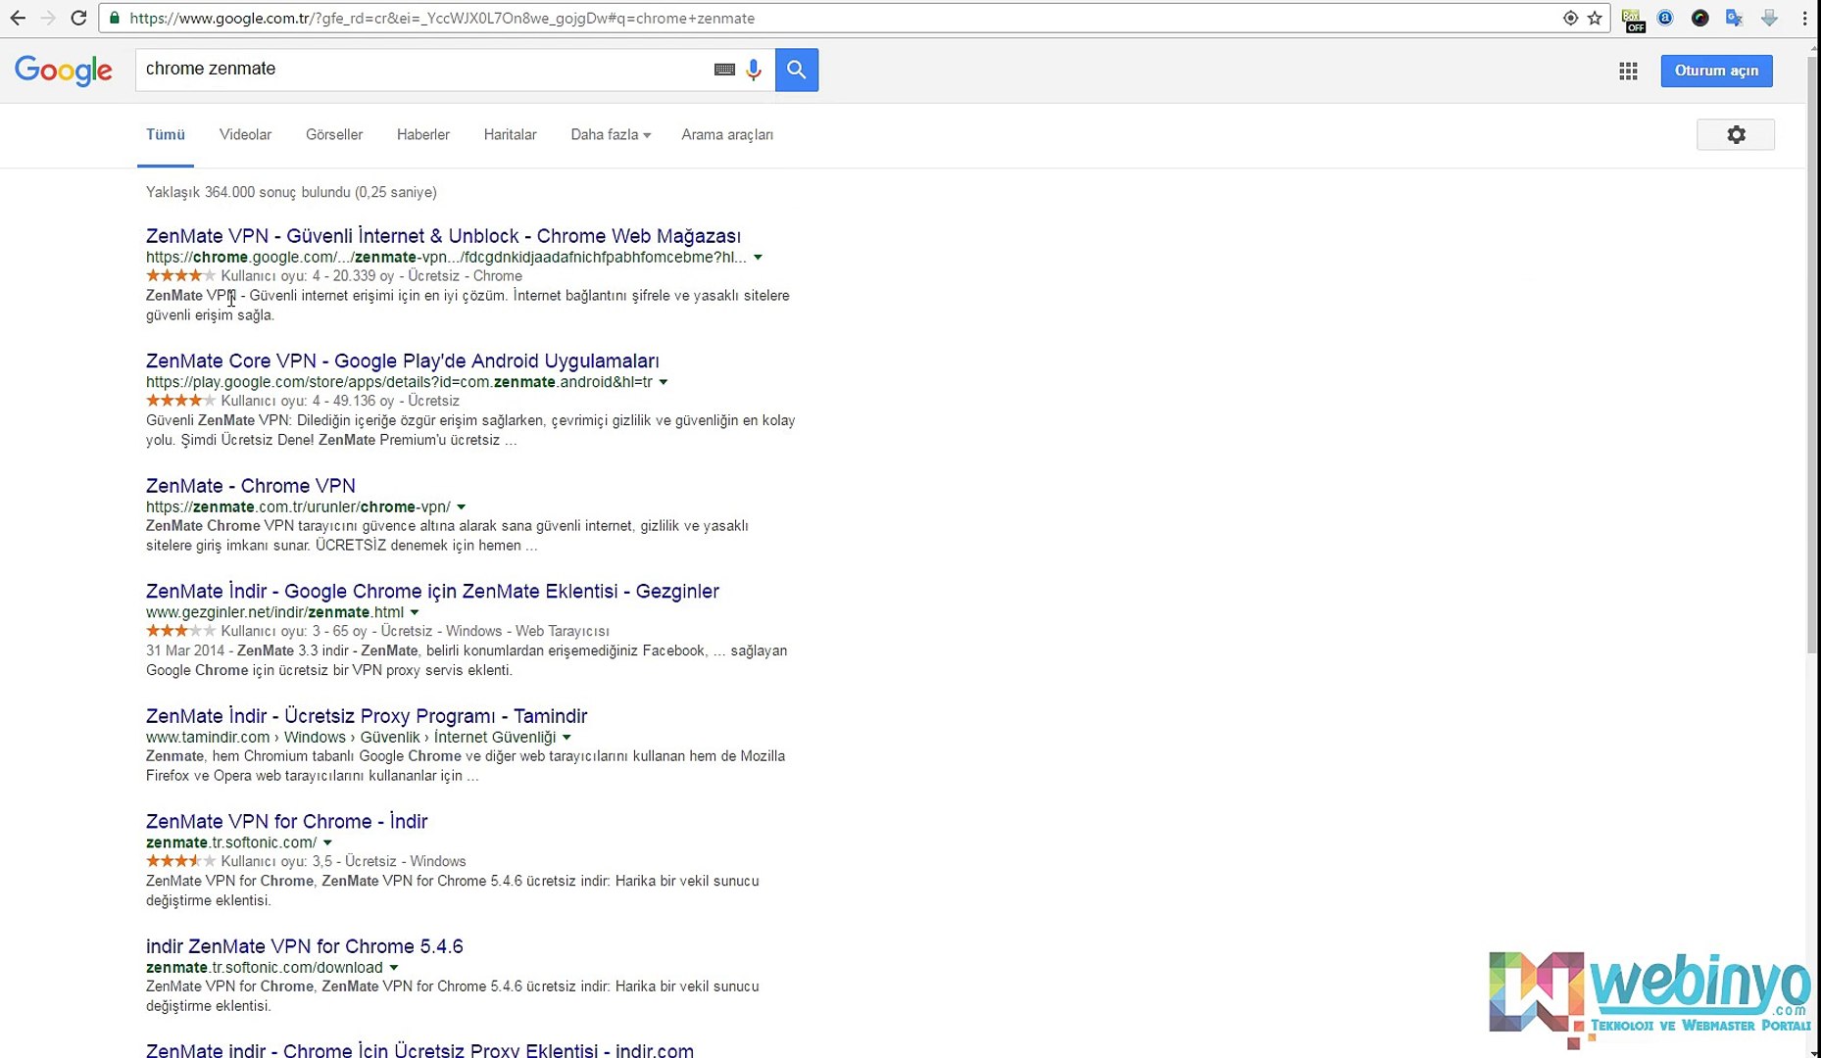This screenshot has width=1821, height=1058.
Task: Open the 'indir ZenMate VPN for Chrome 5.4.6' result
Action: point(305,946)
